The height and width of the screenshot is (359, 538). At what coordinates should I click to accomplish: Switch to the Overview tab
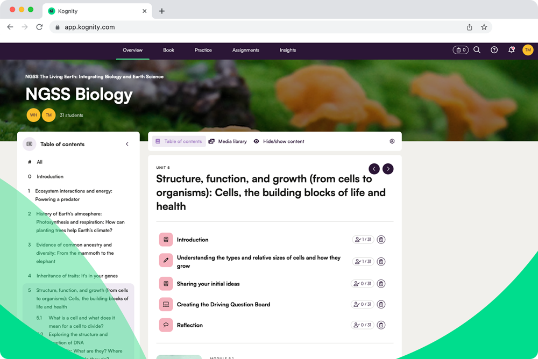132,50
